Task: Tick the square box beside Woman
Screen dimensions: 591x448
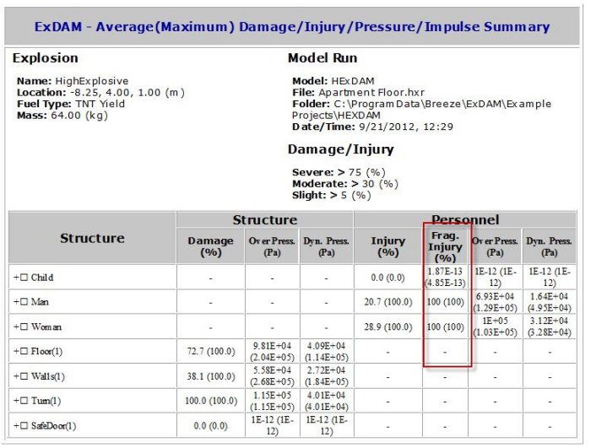Action: 24,327
